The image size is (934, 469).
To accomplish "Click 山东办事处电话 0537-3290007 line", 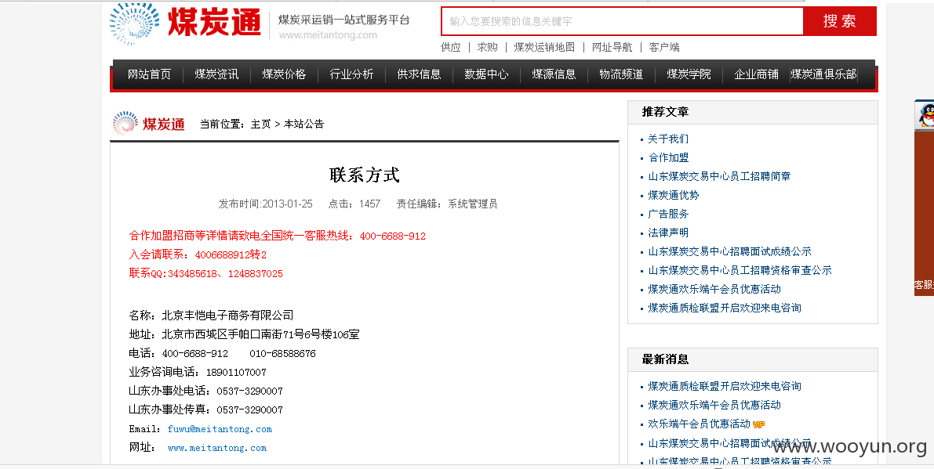I will (x=206, y=391).
